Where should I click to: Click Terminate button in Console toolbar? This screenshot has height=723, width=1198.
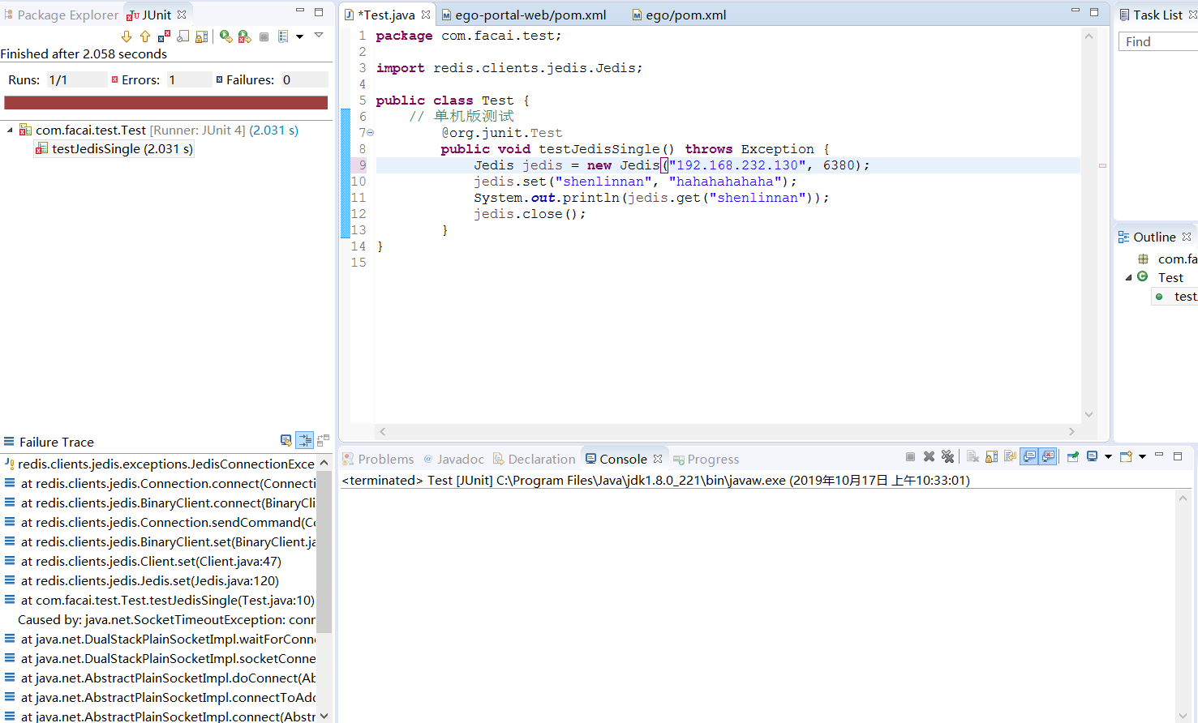910,456
